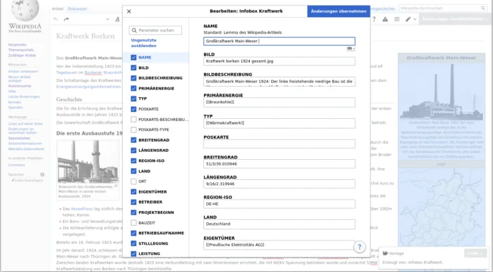Click the empty Poskarte input field
This screenshot has width=493, height=272.
pos(279,144)
